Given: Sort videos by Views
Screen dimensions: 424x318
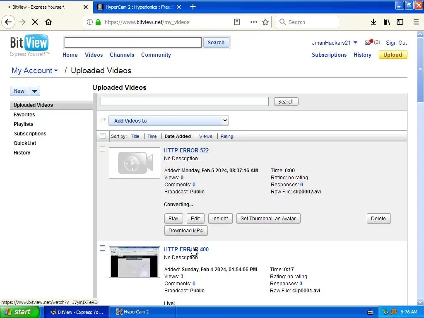Looking at the screenshot, I should [x=206, y=136].
